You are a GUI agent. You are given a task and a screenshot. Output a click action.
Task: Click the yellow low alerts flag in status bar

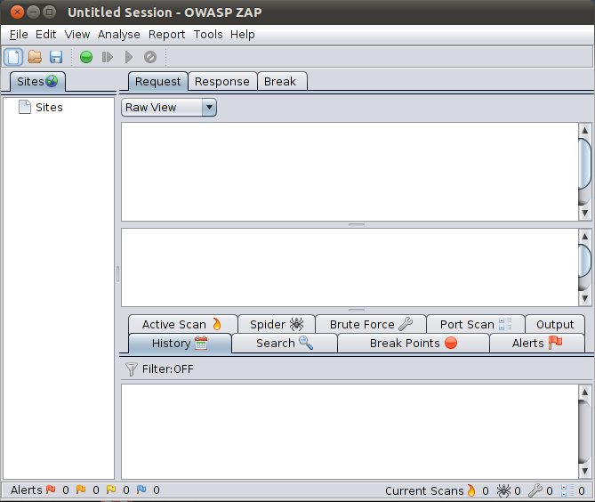coord(111,490)
